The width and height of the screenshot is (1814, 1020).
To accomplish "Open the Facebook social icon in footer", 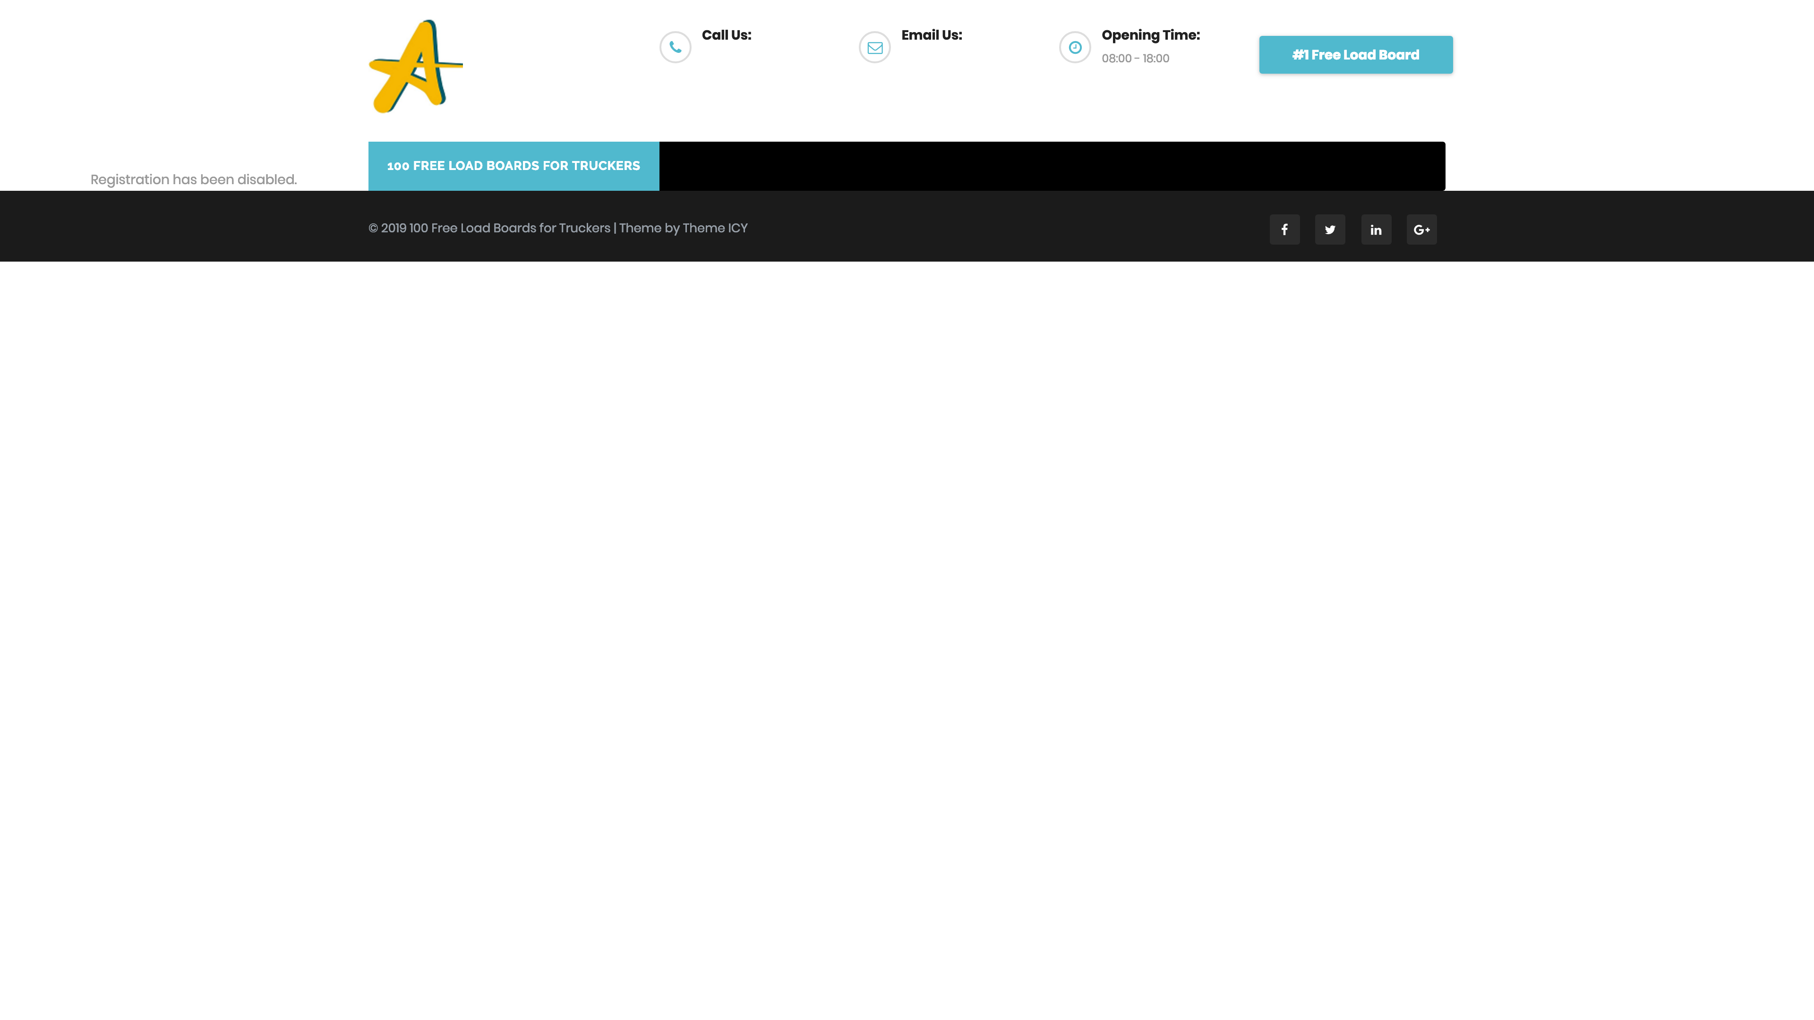I will coord(1284,229).
